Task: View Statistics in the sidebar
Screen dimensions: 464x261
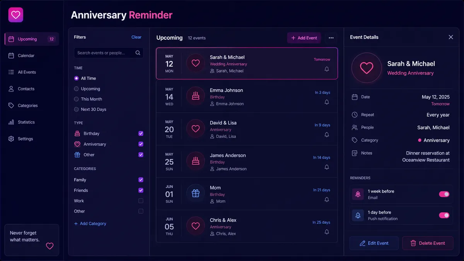Action: pos(32,122)
